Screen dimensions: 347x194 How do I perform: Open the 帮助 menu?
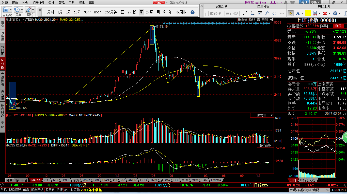coord(92,3)
